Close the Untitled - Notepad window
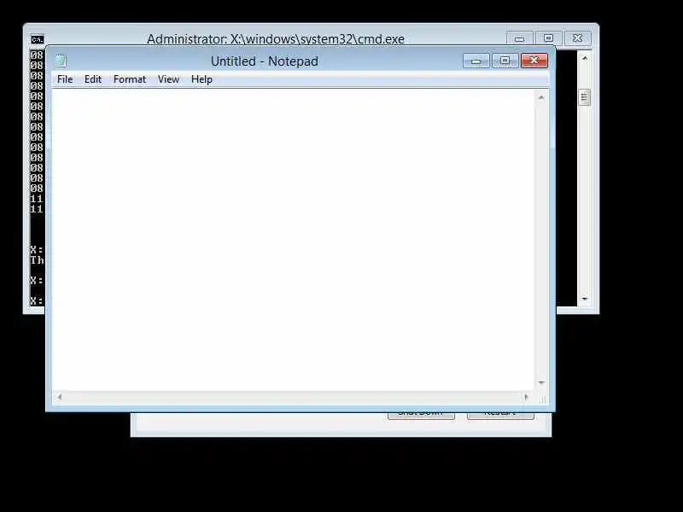Viewport: 683px width, 512px height. (534, 61)
